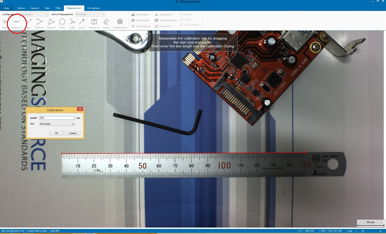This screenshot has height=234, width=386.
Task: Open the Help menu
Action: pyautogui.click(x=7, y=8)
